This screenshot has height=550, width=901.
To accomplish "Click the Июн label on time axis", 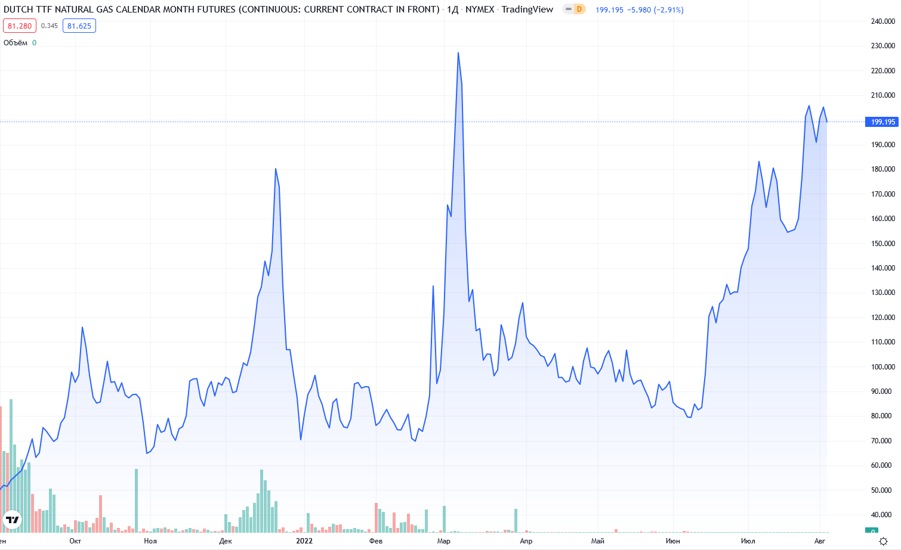I will (x=672, y=541).
